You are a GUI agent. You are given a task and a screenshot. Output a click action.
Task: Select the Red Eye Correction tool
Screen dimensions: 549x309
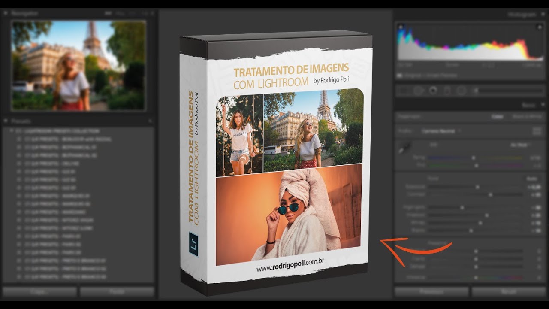pos(433,91)
